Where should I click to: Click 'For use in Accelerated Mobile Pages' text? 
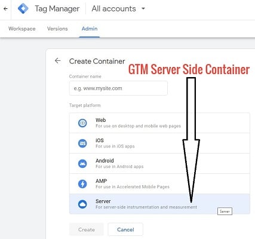point(133,187)
